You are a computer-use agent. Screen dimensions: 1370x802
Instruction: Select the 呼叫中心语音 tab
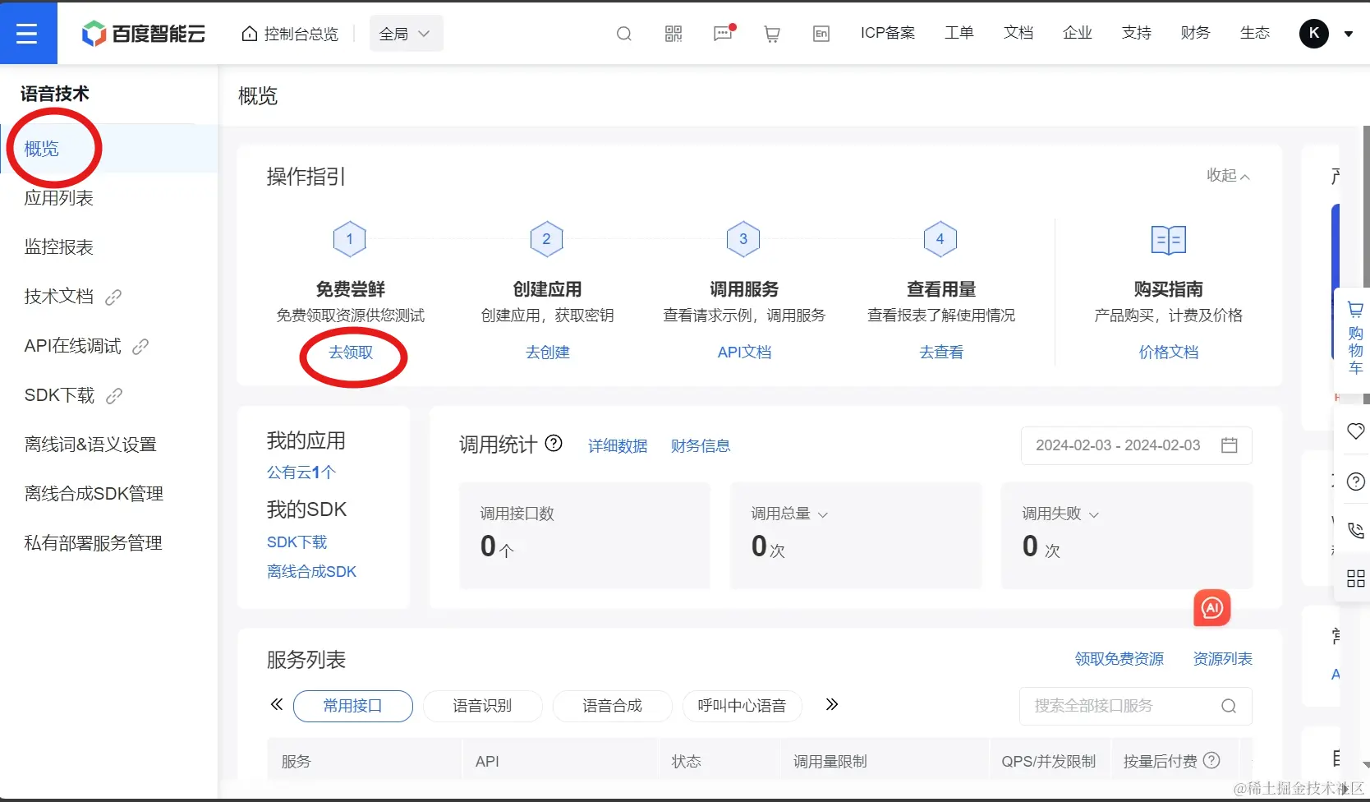coord(742,706)
